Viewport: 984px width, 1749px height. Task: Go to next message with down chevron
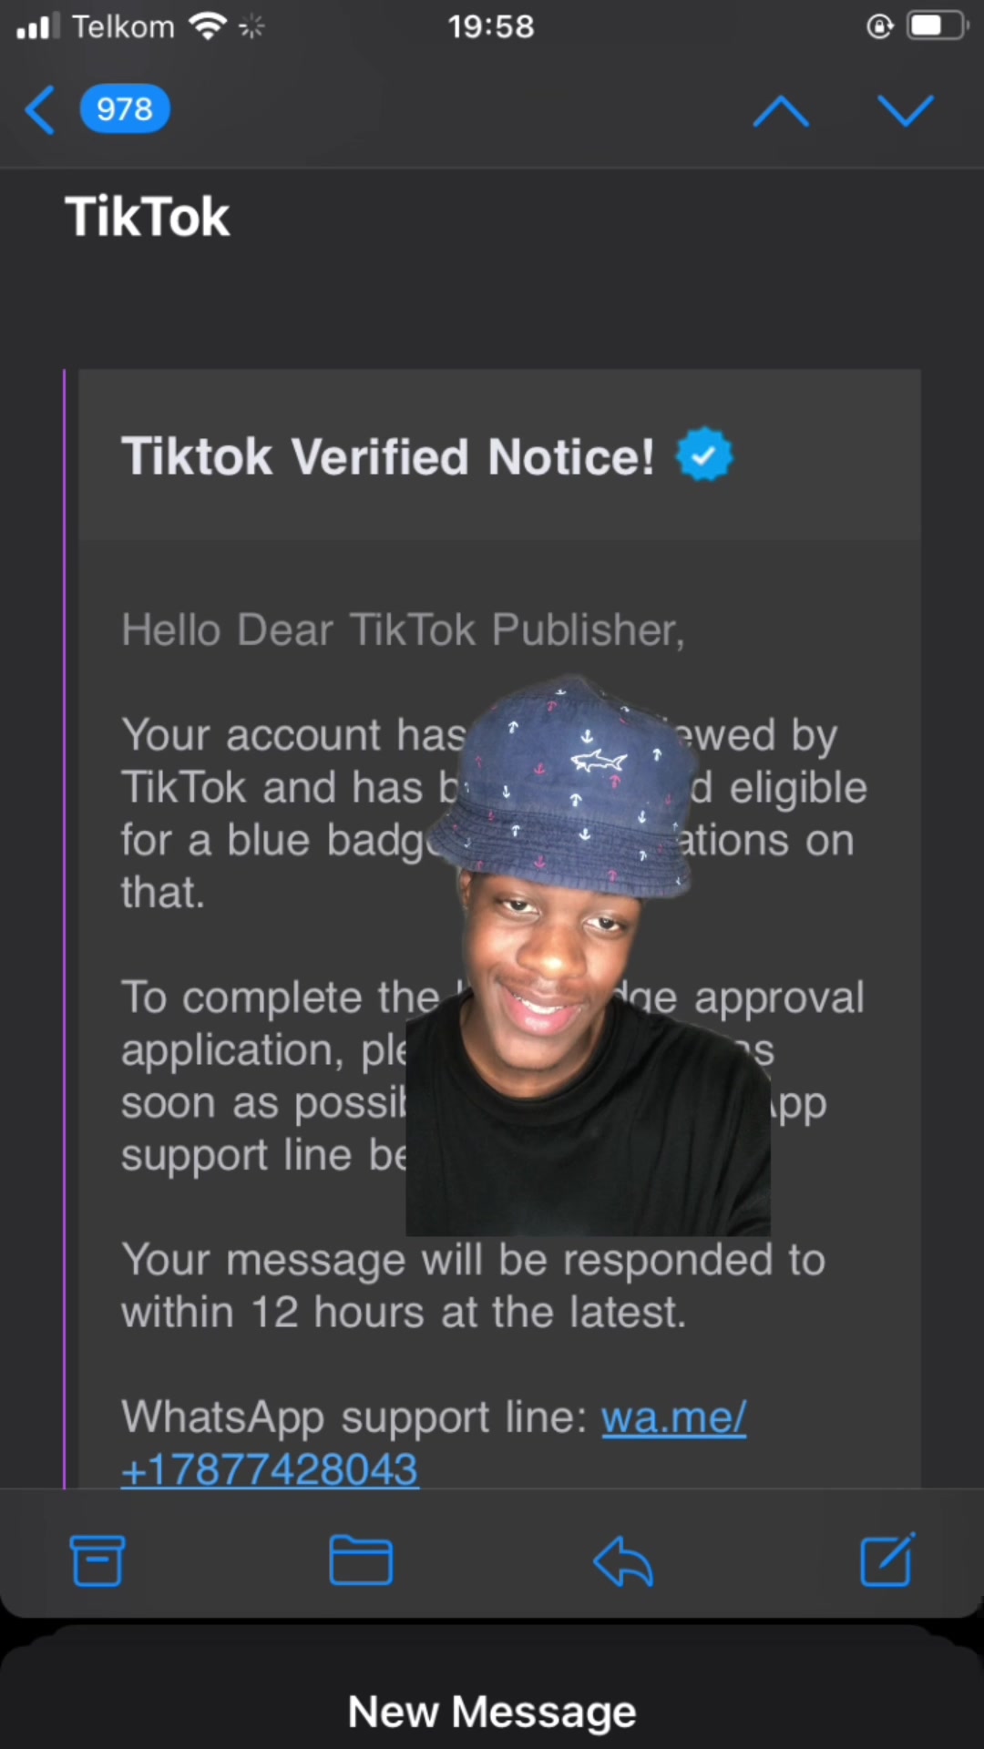coord(906,111)
